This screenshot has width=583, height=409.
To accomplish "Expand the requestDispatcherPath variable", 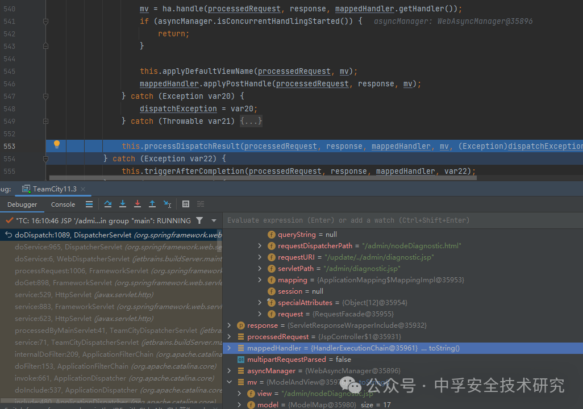I will [x=260, y=246].
